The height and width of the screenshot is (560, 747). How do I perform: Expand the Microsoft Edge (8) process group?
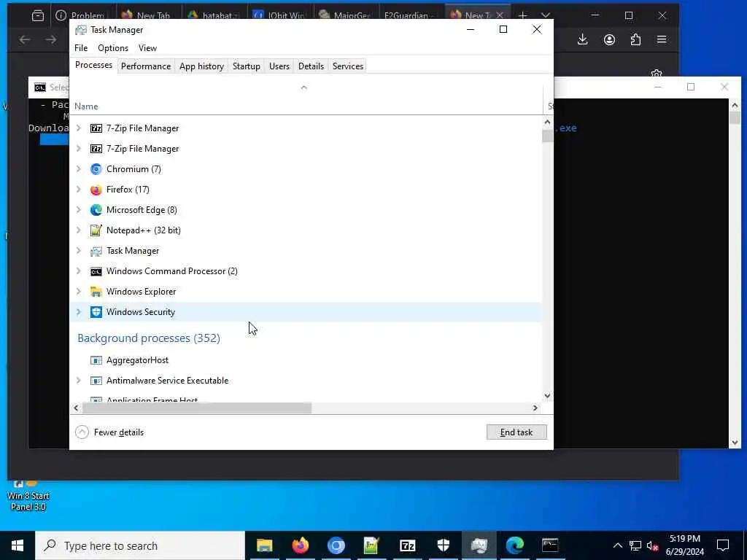tap(79, 210)
